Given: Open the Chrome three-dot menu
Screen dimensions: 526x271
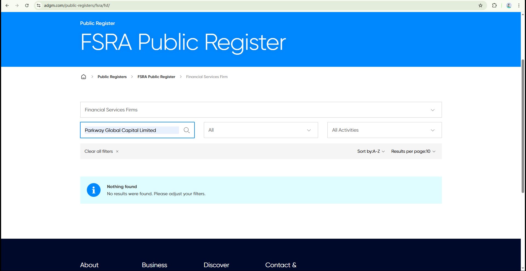Looking at the screenshot, I should (x=519, y=5).
